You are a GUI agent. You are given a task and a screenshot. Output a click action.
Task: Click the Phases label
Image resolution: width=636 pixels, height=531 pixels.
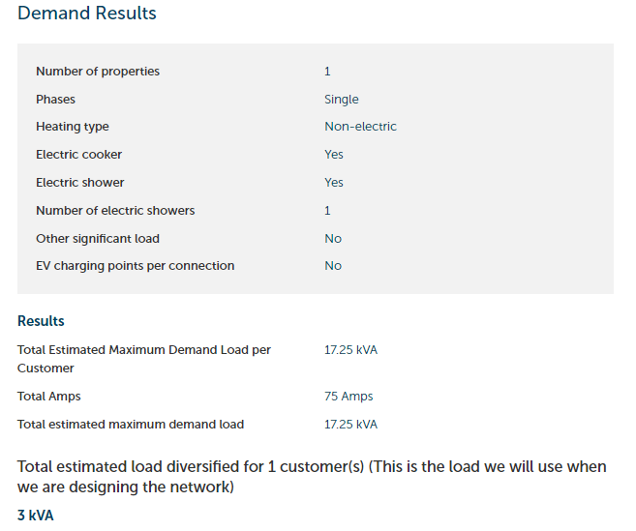[x=55, y=100]
